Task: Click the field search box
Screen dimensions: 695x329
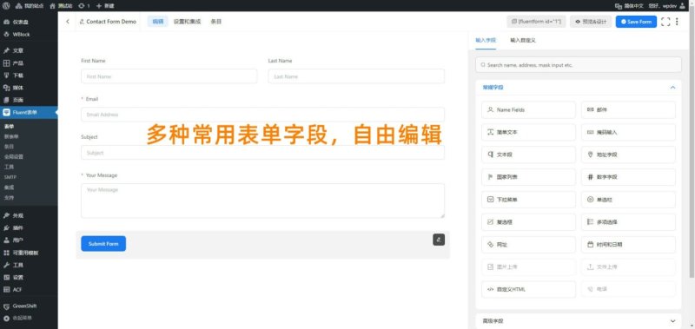Action: [579, 64]
